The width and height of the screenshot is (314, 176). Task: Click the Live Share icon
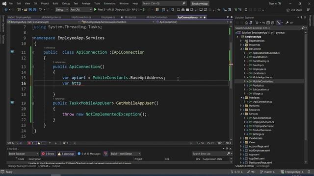[x=288, y=10]
